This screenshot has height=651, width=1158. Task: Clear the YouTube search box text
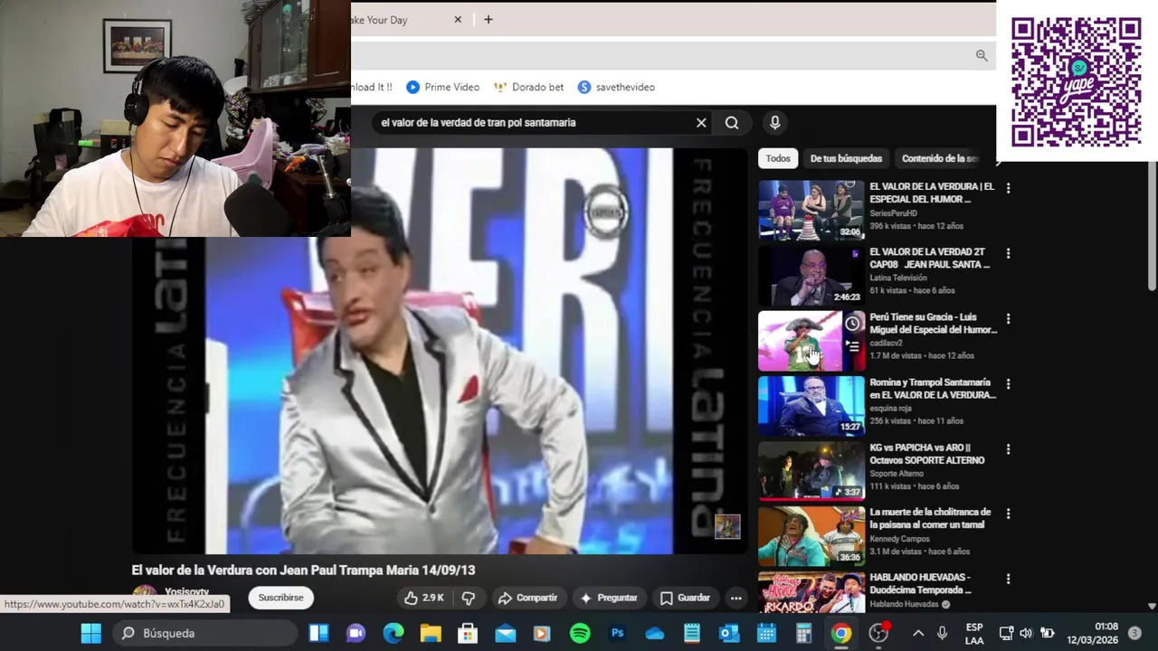click(x=701, y=123)
